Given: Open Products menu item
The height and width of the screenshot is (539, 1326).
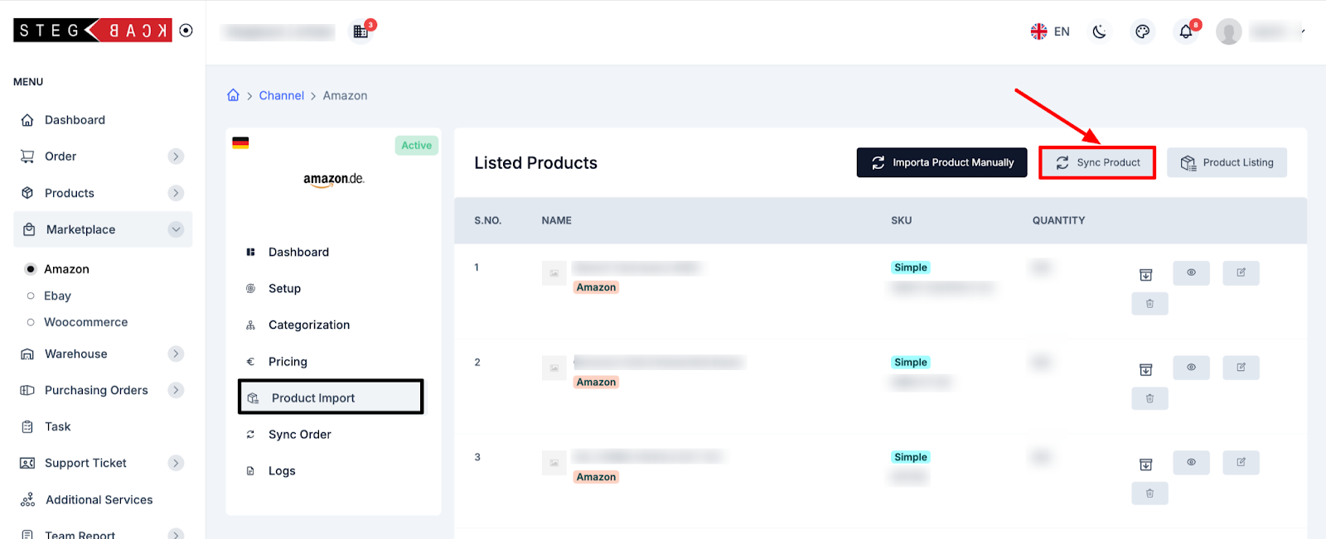Looking at the screenshot, I should click(70, 193).
